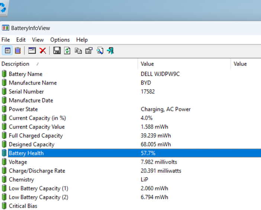Viewport: 261px width, 210px height.
Task: Open Find using magnifier toolbar icon
Action: [100, 51]
